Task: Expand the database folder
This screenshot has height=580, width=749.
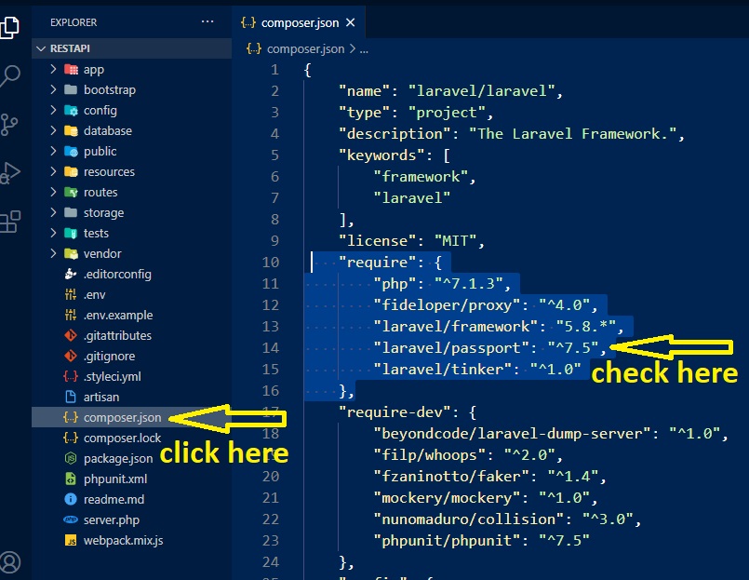Action: click(x=107, y=131)
